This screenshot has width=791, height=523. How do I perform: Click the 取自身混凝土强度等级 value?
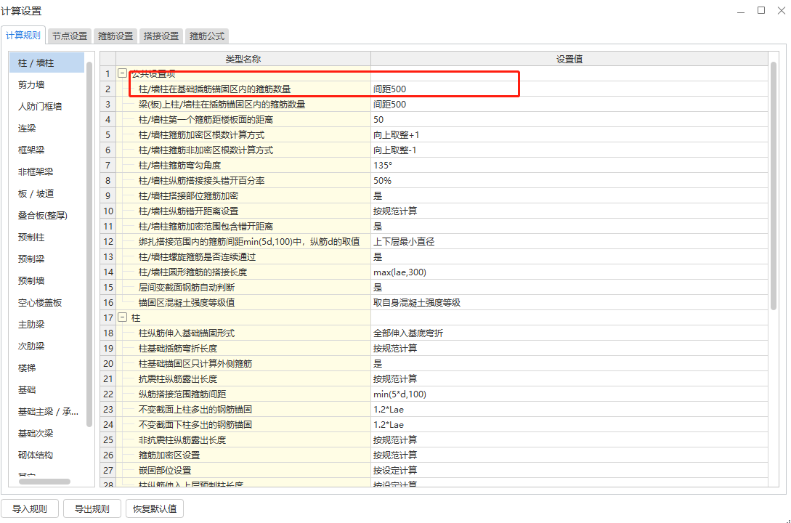click(x=569, y=303)
